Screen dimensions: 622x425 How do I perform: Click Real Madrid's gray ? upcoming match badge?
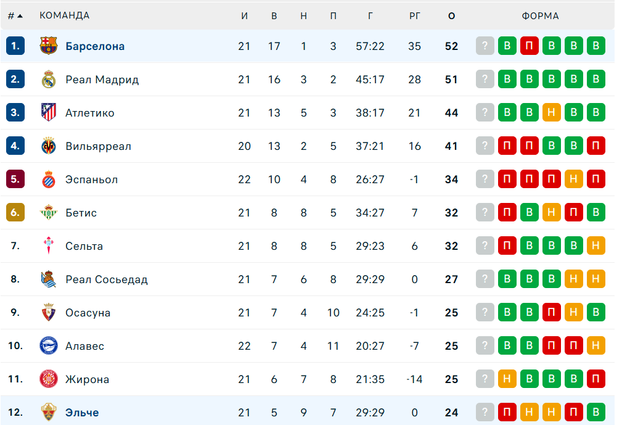coord(485,80)
